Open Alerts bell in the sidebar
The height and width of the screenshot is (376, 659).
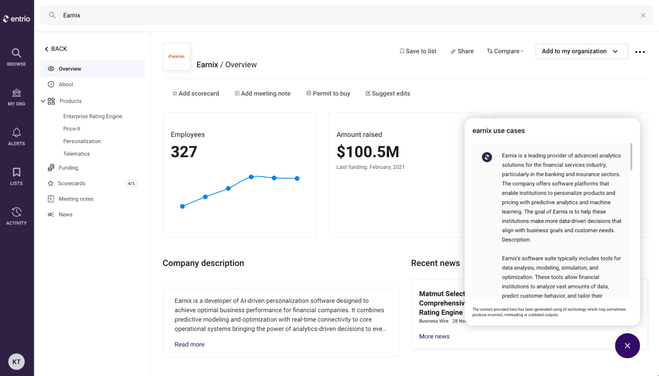(16, 137)
